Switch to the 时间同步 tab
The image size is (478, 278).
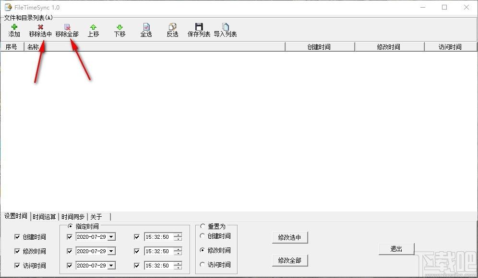coord(73,217)
